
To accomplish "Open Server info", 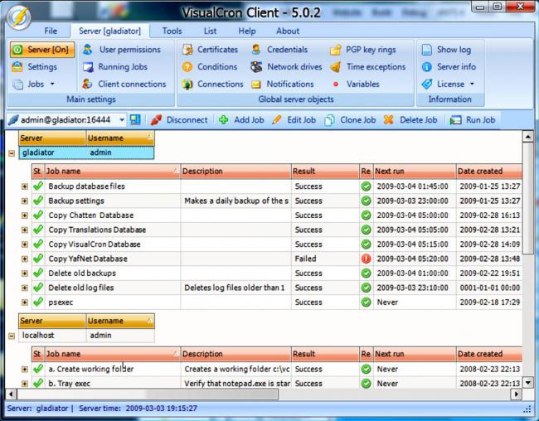I will (x=449, y=66).
